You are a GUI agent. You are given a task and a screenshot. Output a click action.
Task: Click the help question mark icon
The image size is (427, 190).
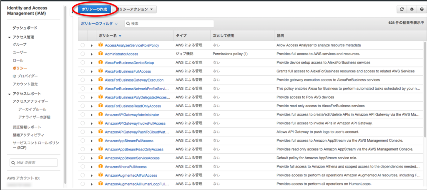(421, 9)
